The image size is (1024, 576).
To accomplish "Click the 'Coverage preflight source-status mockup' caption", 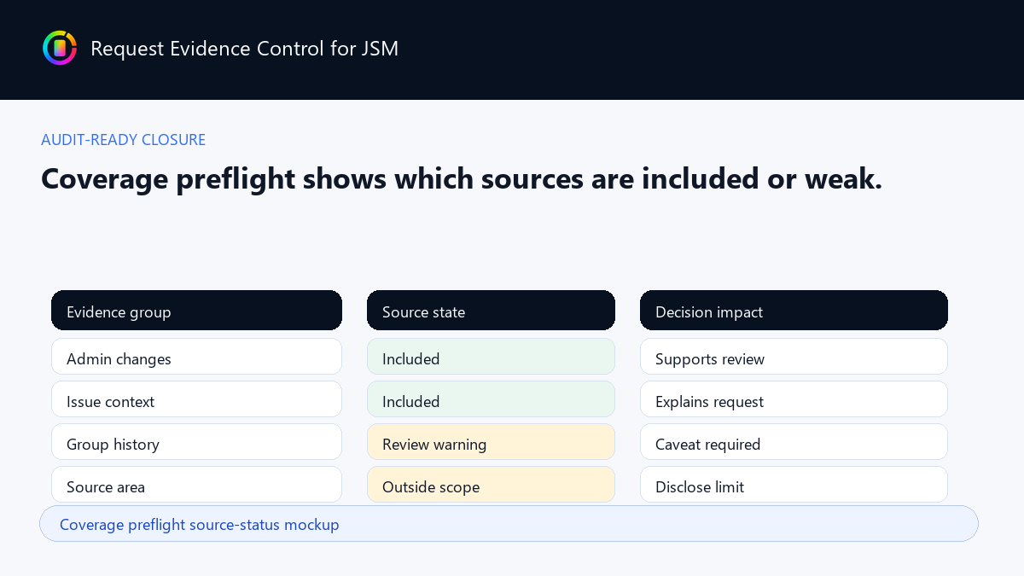I will 509,524.
